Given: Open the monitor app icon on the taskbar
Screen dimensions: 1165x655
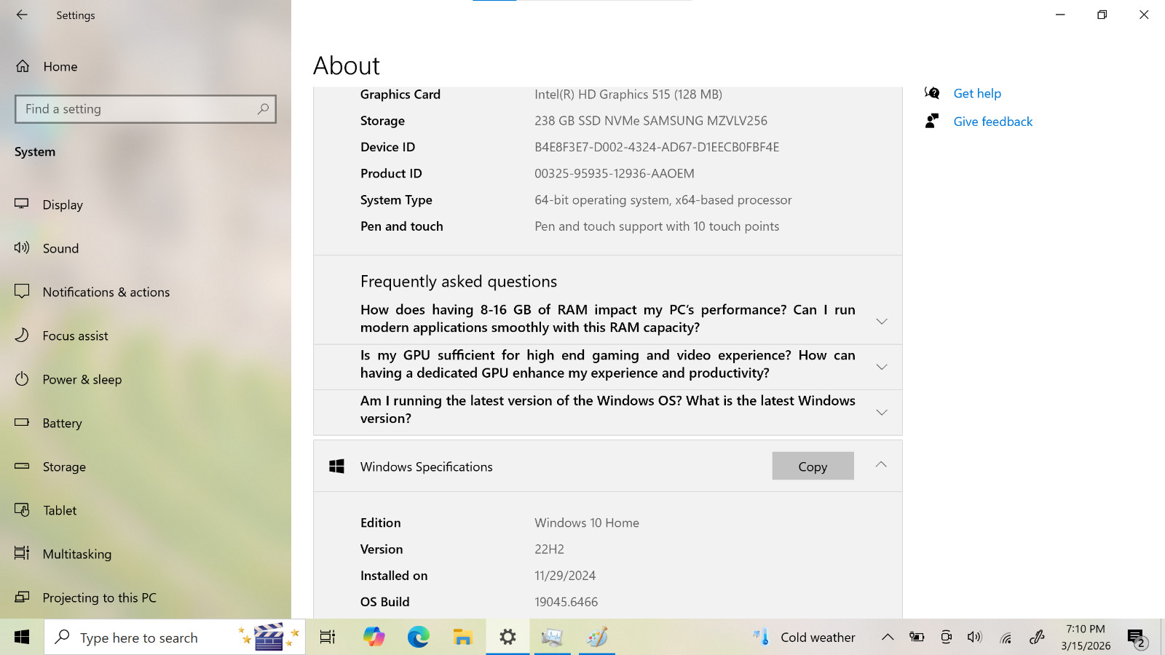Looking at the screenshot, I should 552,638.
